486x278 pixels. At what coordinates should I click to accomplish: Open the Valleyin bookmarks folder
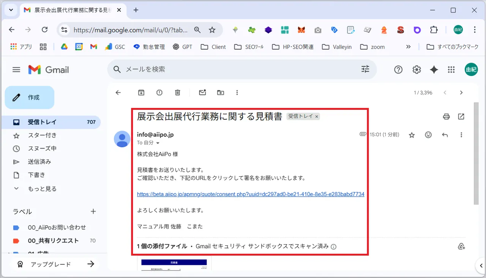point(337,47)
